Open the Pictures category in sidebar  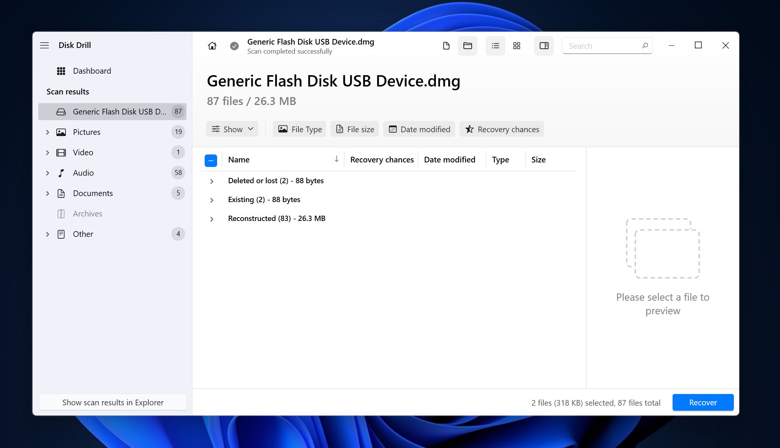tap(86, 132)
